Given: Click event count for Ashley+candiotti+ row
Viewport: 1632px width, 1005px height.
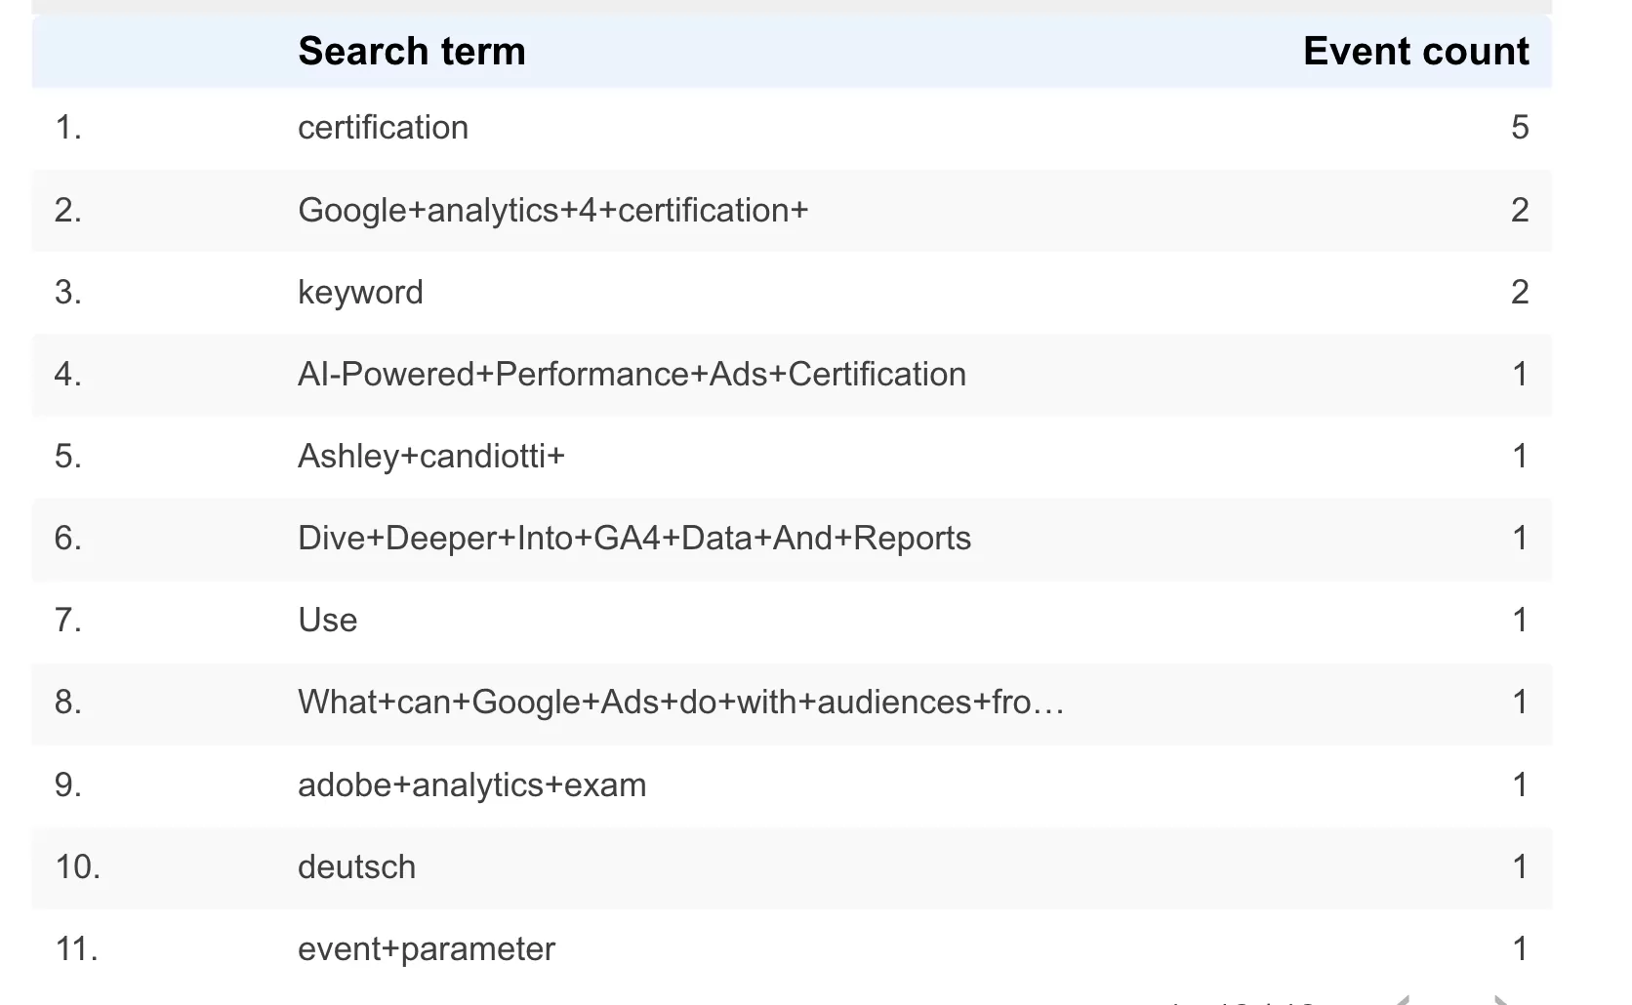Looking at the screenshot, I should (x=1520, y=457).
